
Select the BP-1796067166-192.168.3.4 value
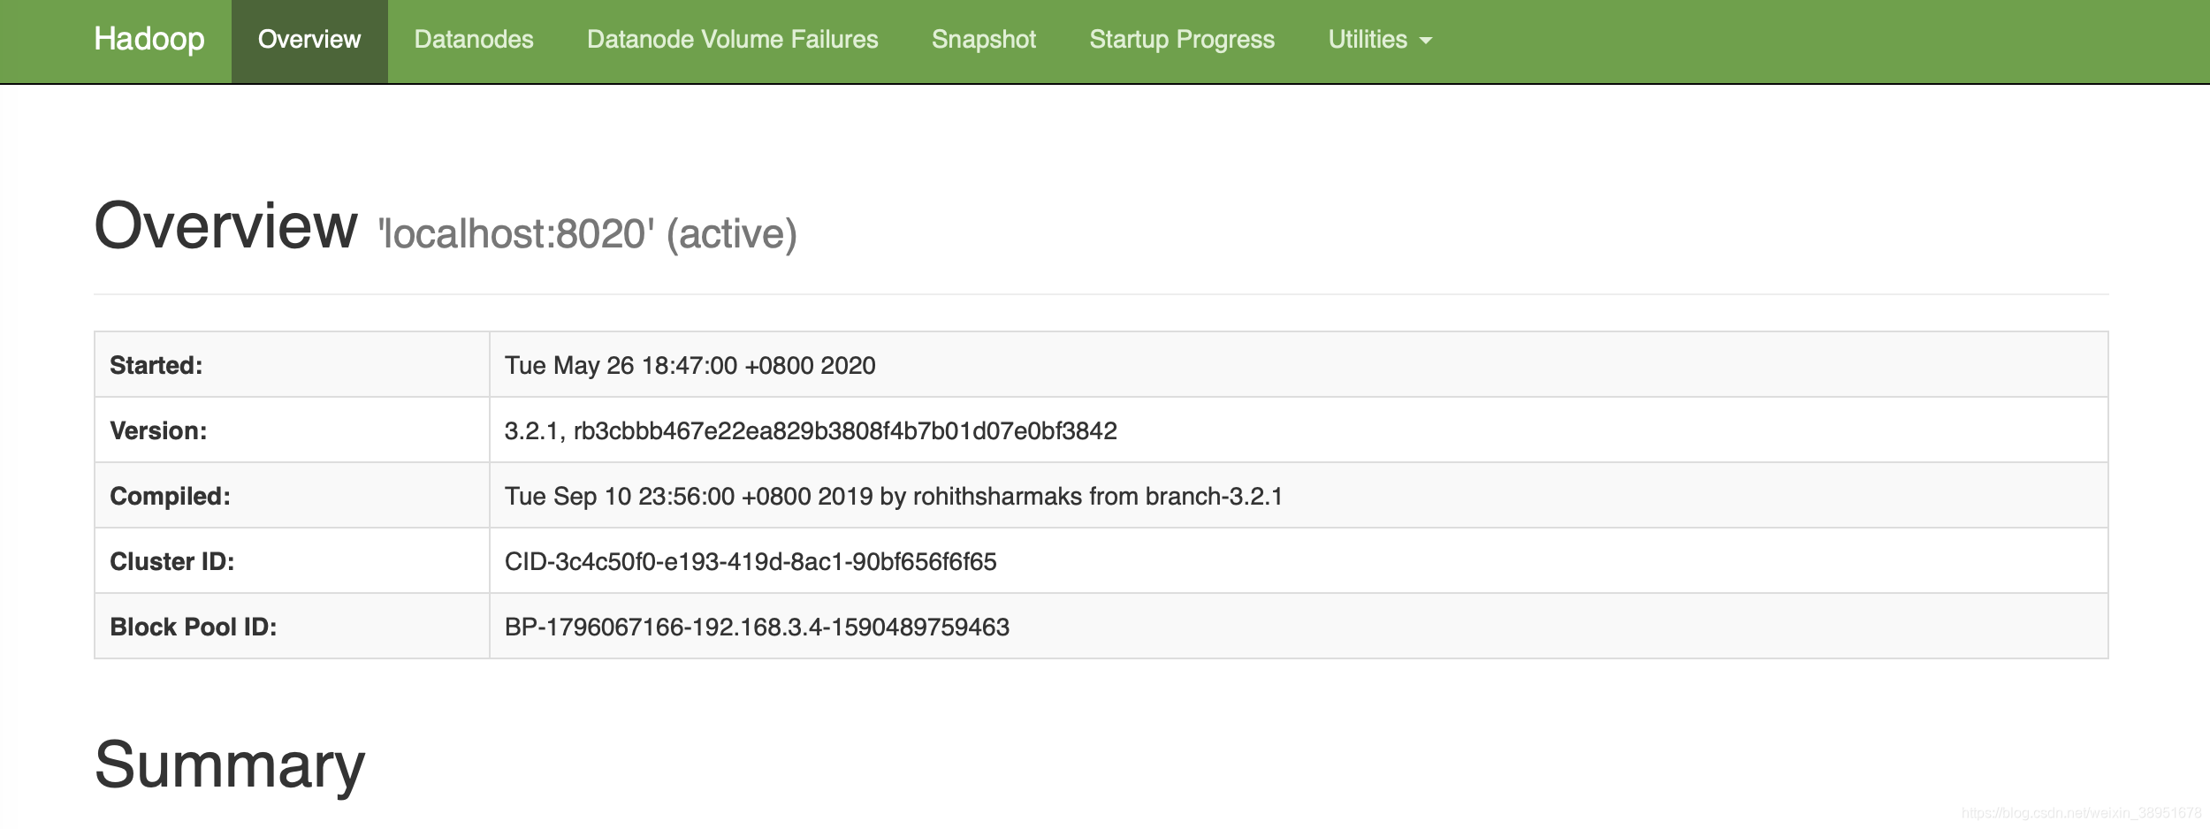(x=757, y=627)
